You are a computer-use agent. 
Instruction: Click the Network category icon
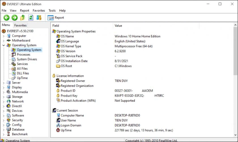8,101
